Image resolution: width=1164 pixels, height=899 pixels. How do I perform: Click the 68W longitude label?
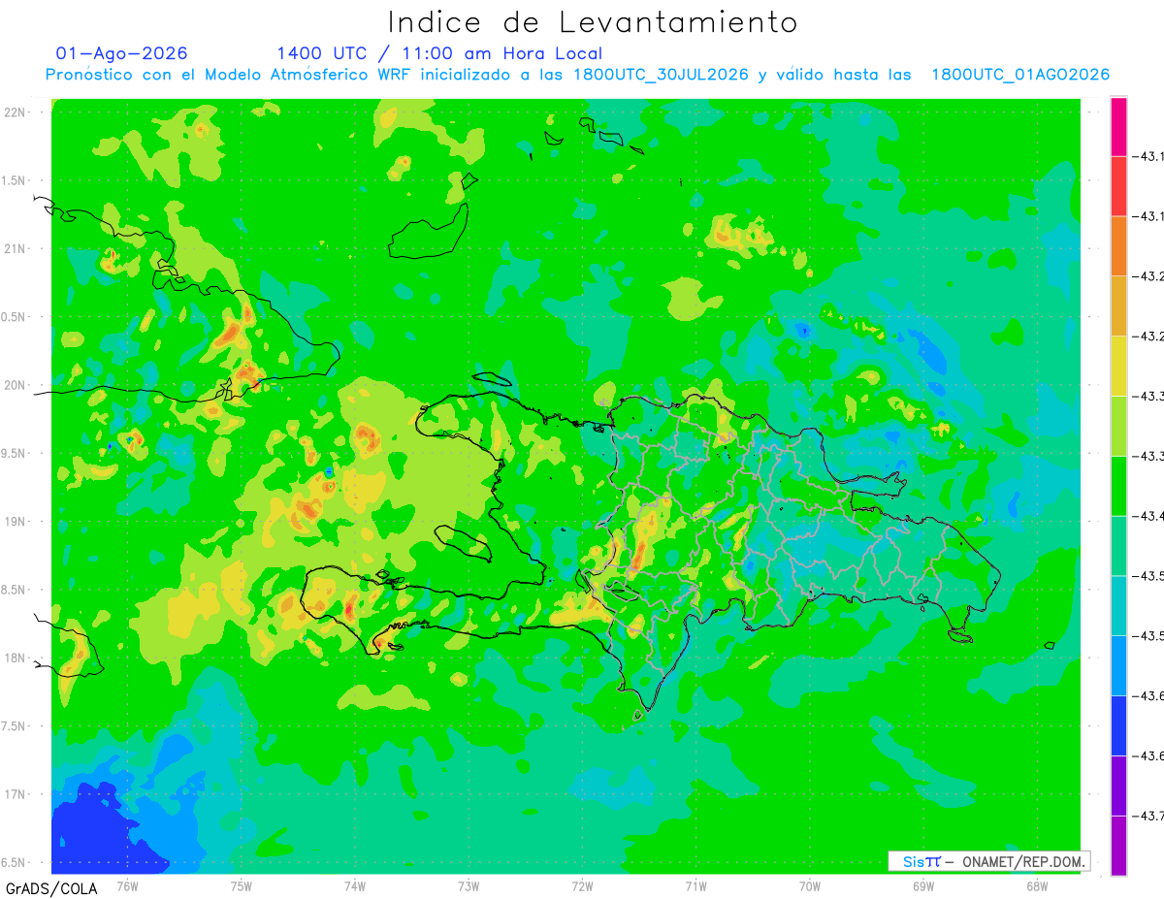[1036, 885]
